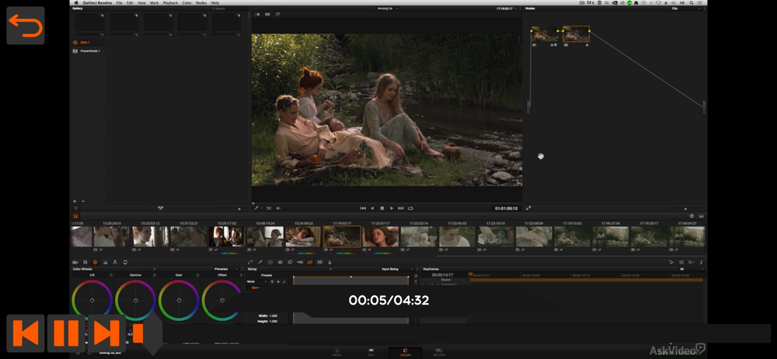This screenshot has width=777, height=359.
Task: Select clip 29 thumbnail in timeline
Action: tap(303, 236)
